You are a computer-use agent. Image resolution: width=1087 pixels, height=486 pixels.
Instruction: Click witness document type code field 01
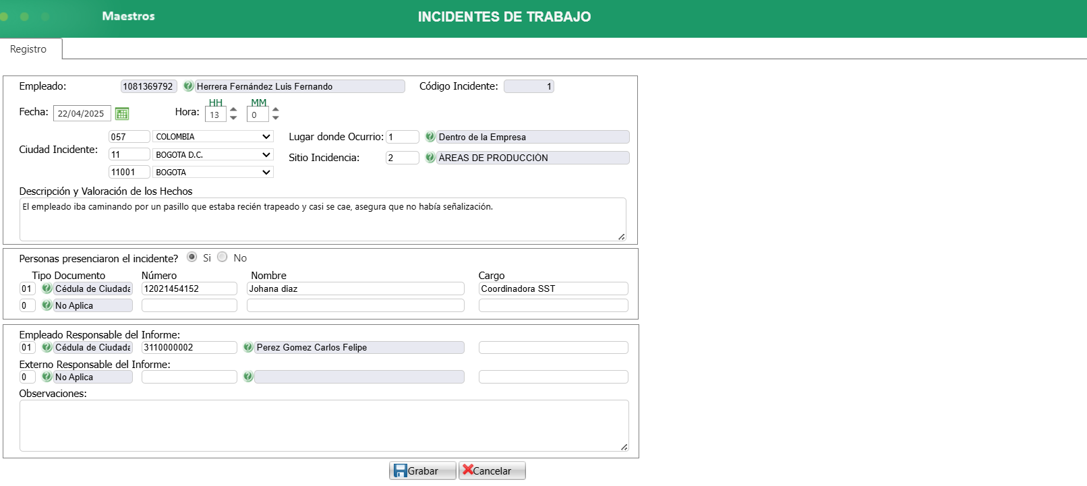click(x=27, y=288)
